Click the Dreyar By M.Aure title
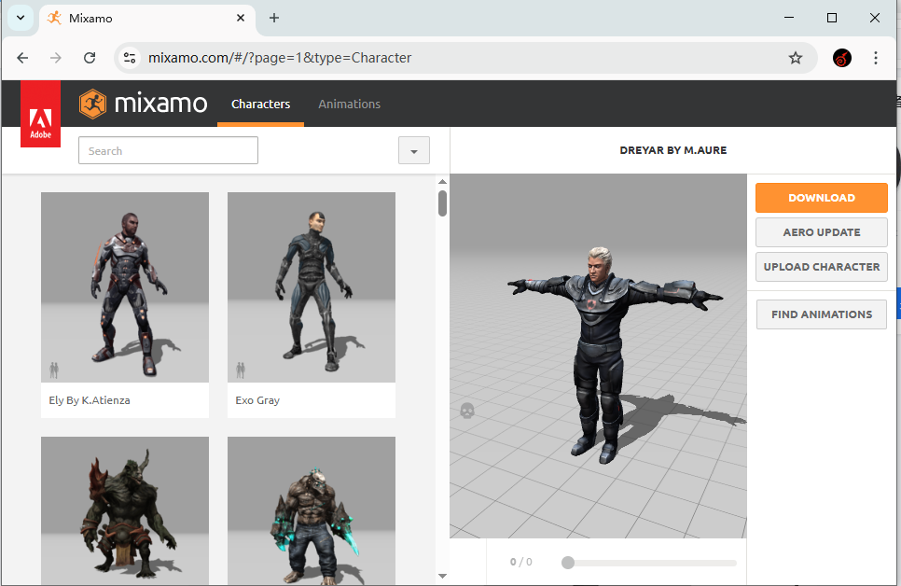901x586 pixels. (x=673, y=150)
